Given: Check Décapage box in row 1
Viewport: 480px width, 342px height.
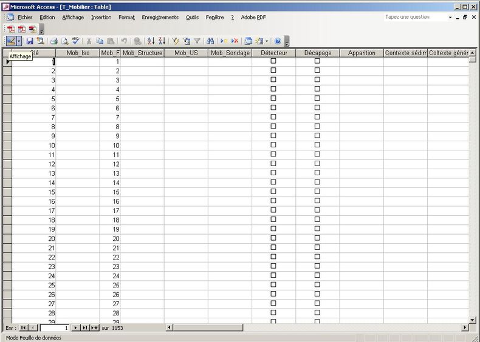Looking at the screenshot, I should 317,61.
